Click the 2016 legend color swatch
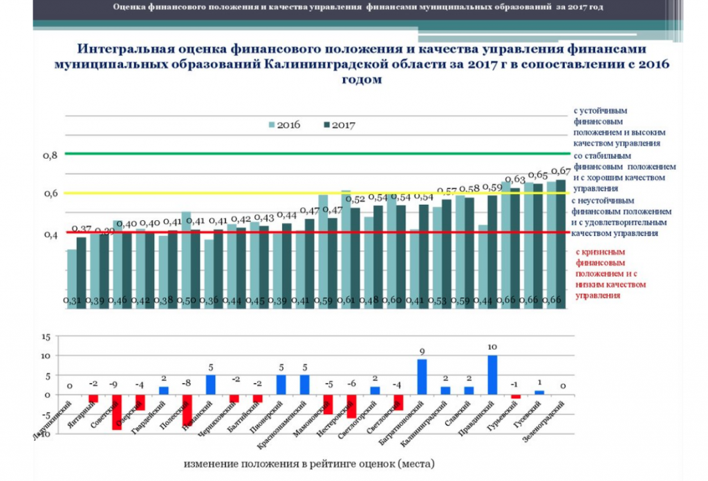 click(x=272, y=125)
